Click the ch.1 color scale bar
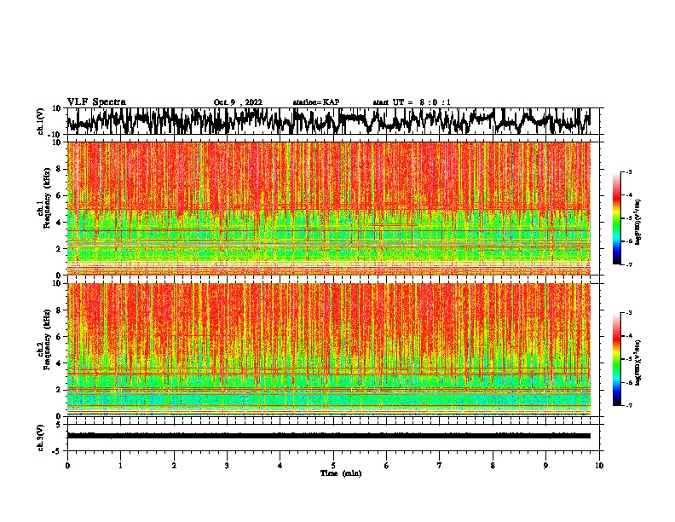Viewport: 675px width, 522px height. pos(616,218)
